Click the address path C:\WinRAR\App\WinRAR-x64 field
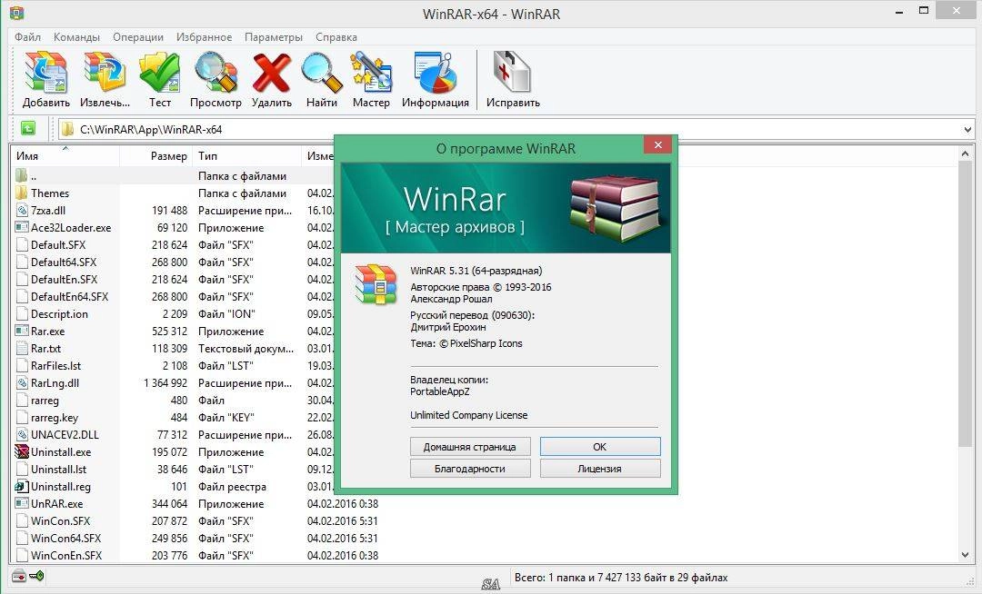This screenshot has height=594, width=982. 150,130
